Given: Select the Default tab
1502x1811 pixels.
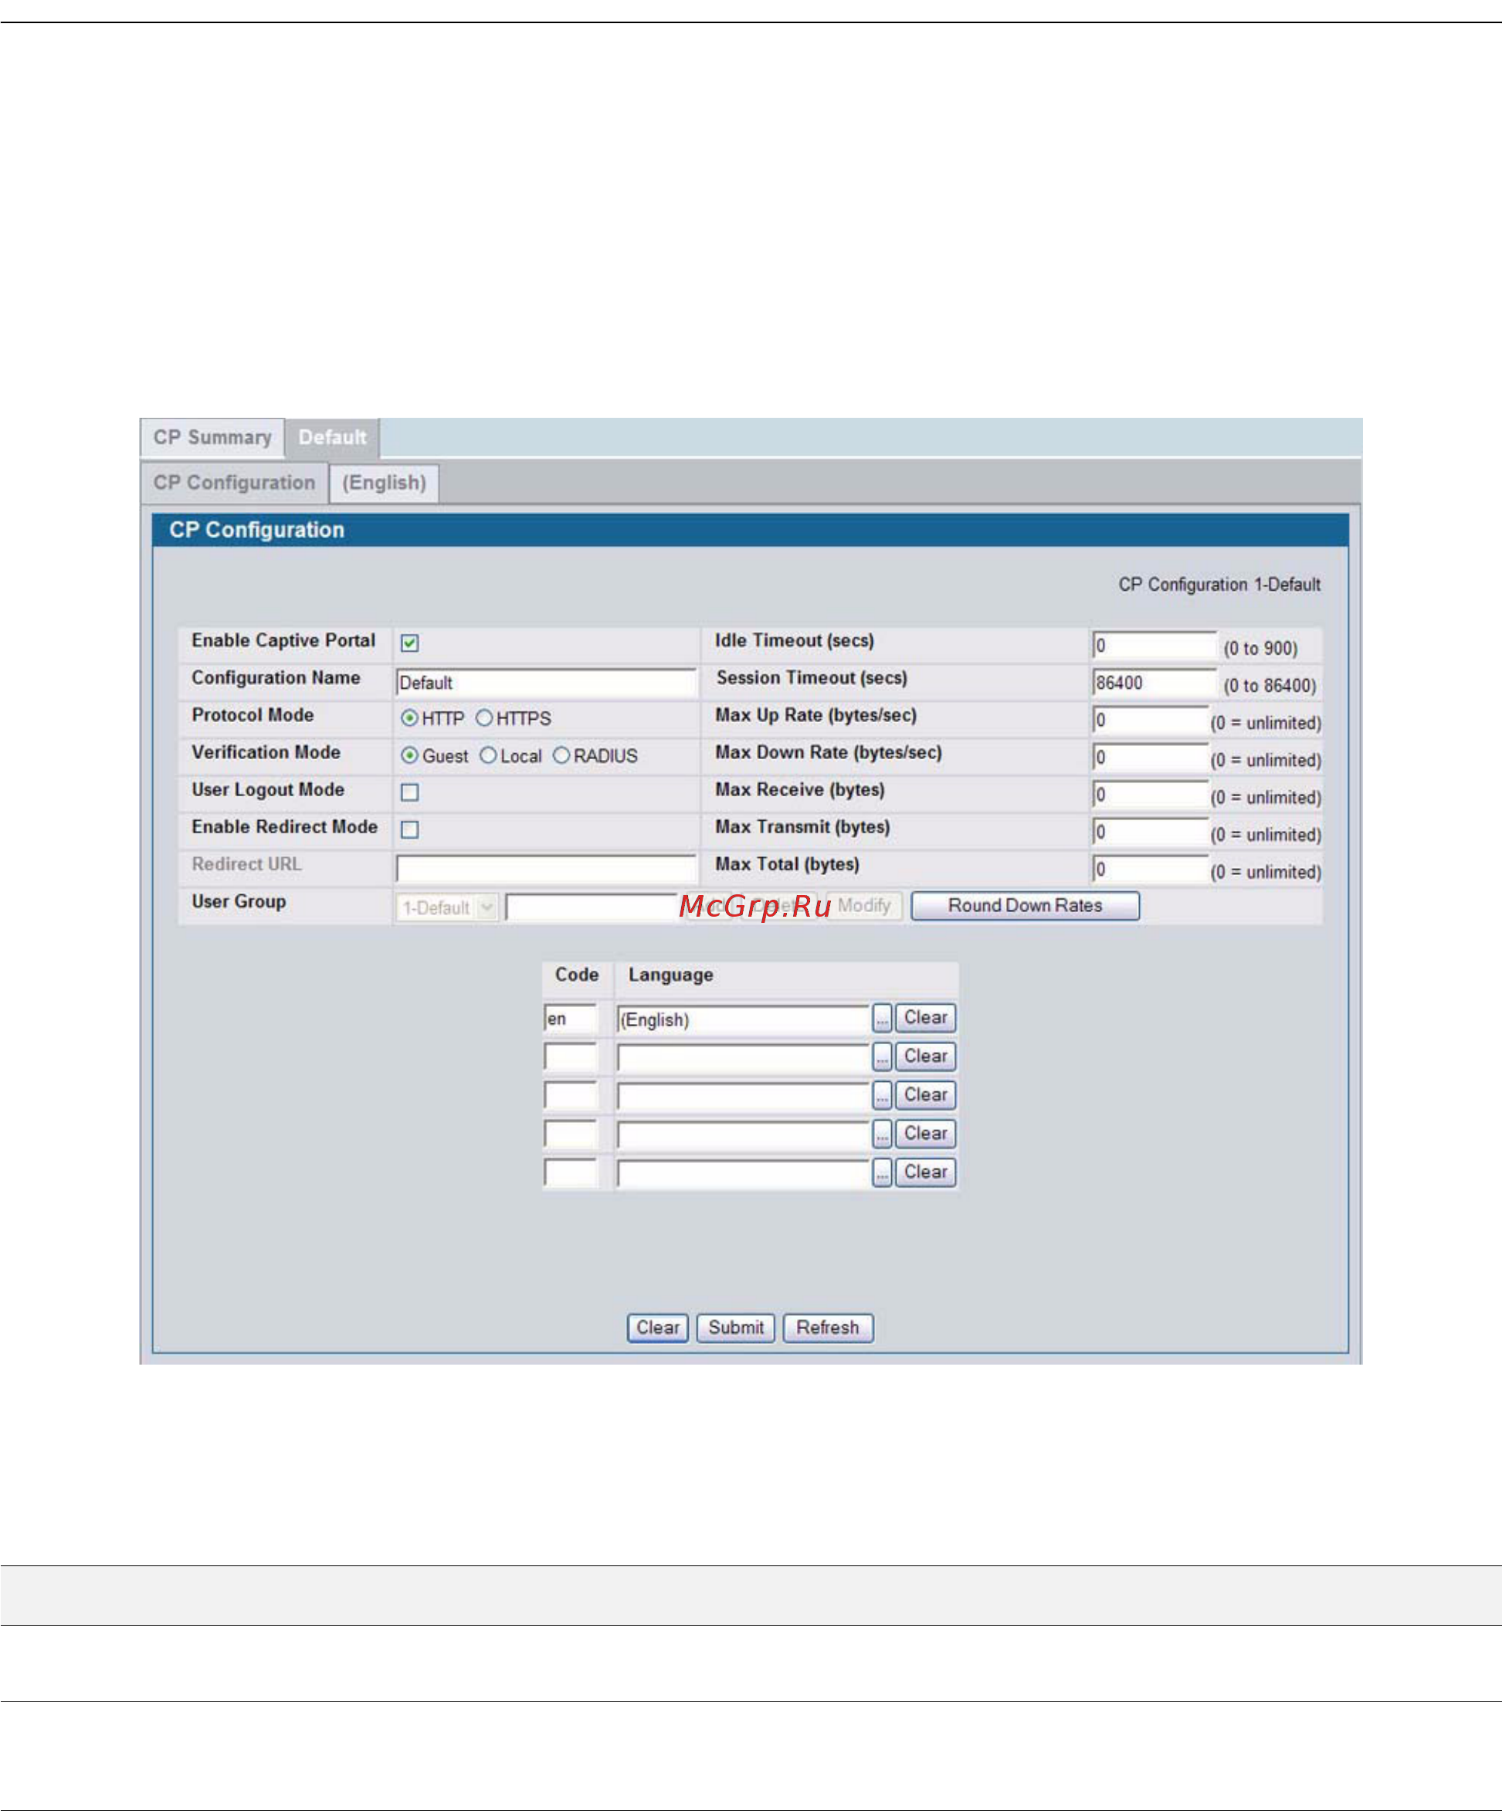Looking at the screenshot, I should (x=333, y=437).
